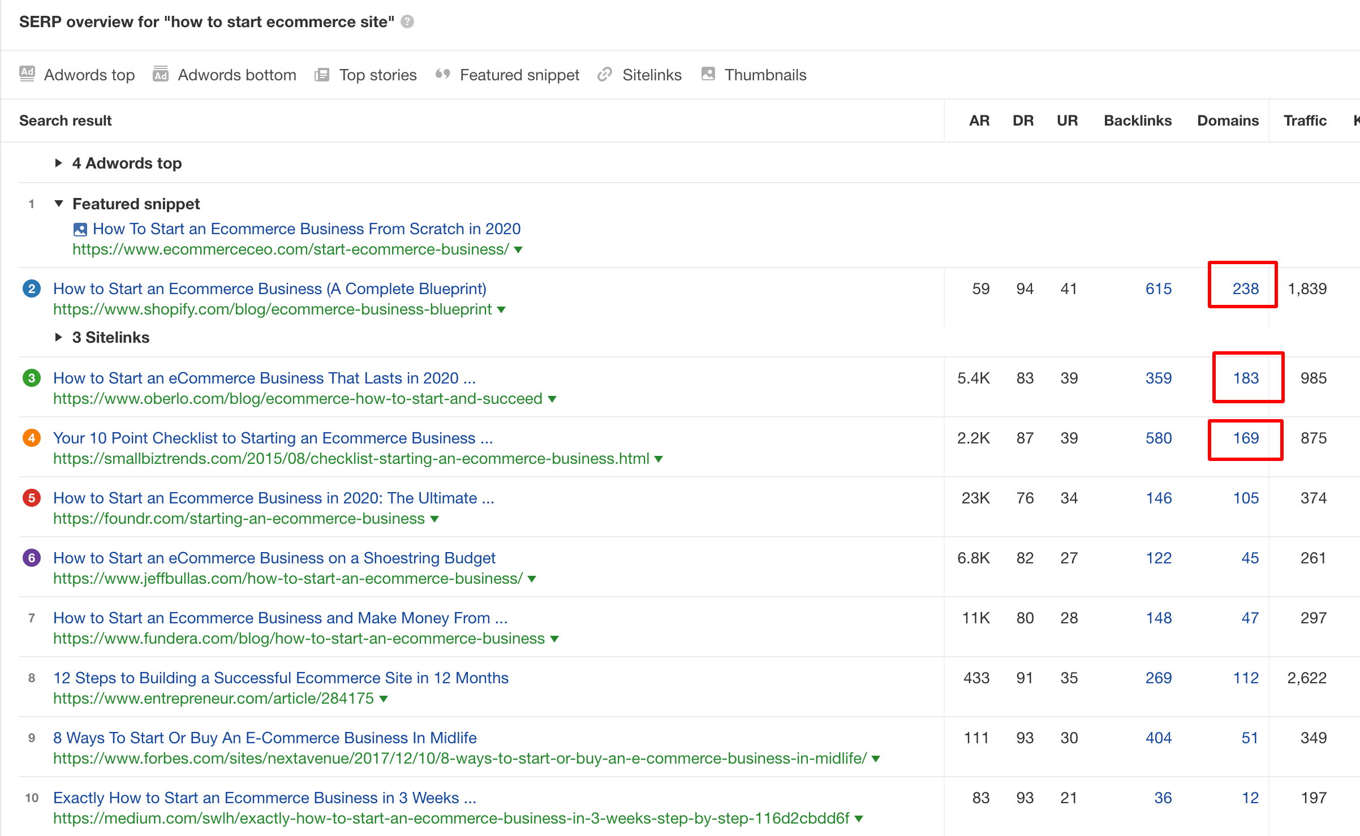Click Domains value 12 for Medium row
This screenshot has width=1360, height=836.
[x=1250, y=798]
